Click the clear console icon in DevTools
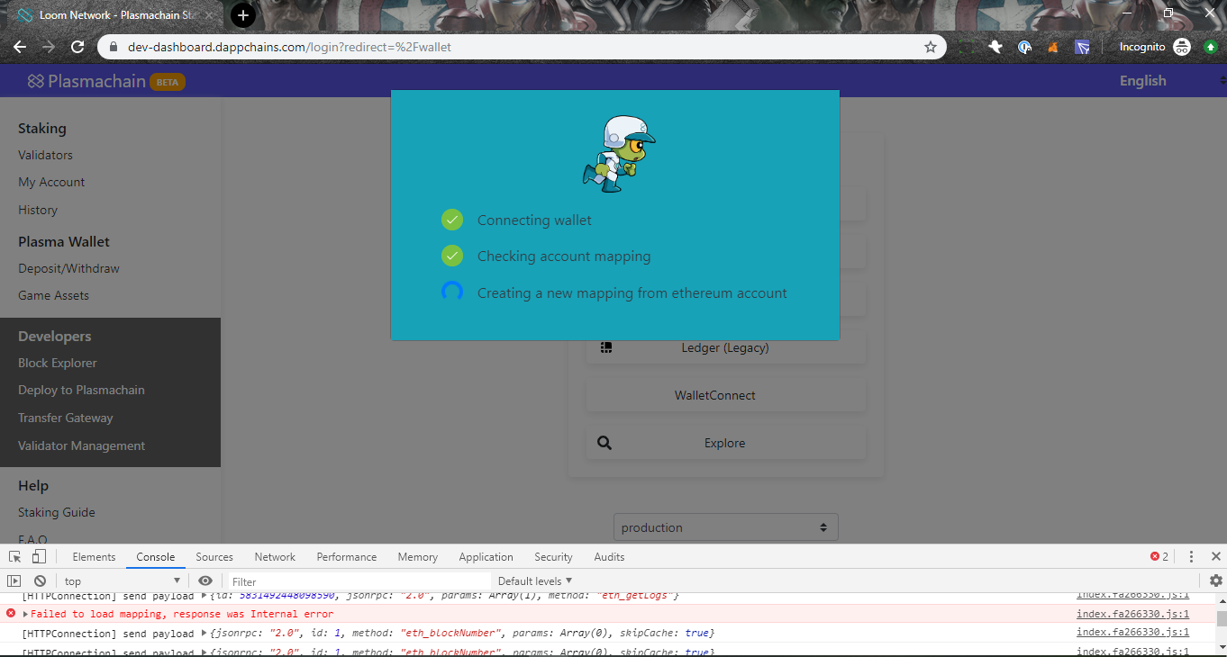The image size is (1227, 657). point(40,580)
